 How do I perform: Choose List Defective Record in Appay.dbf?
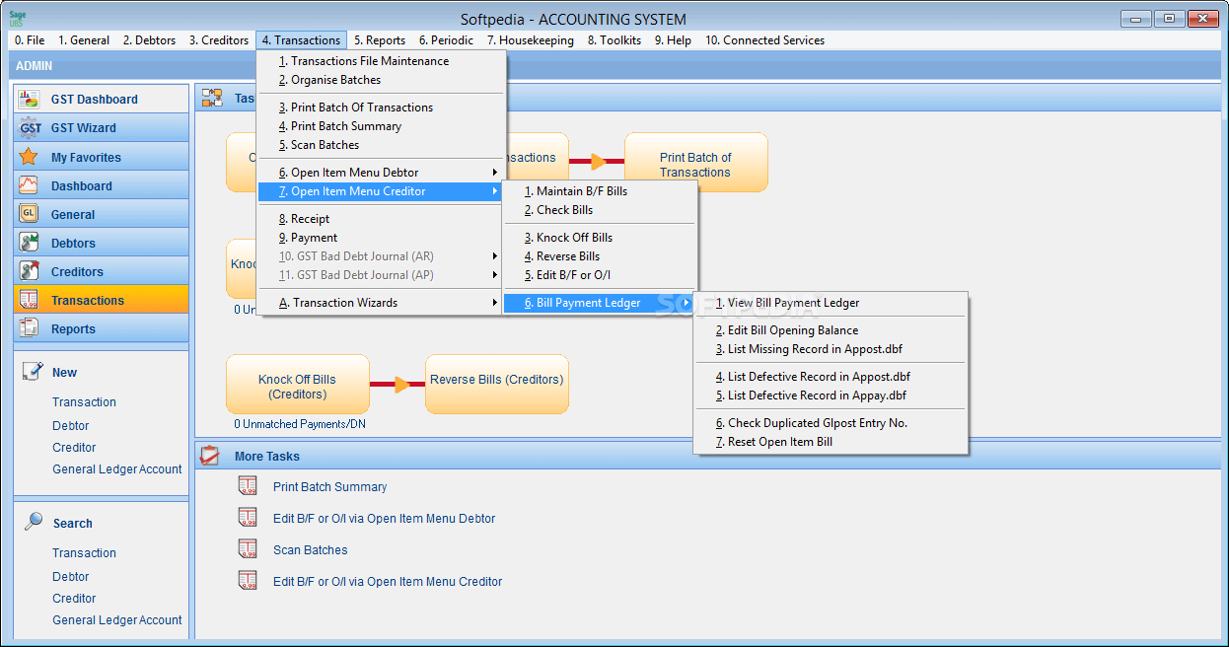(831, 395)
